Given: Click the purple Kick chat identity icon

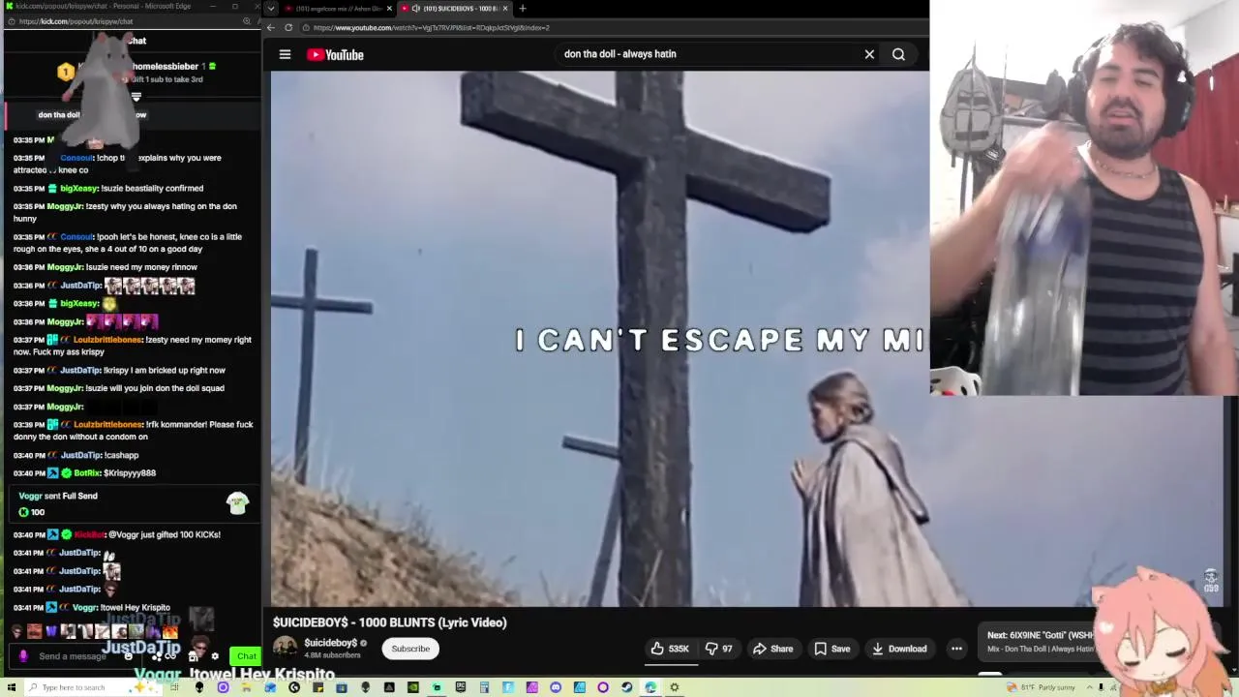Looking at the screenshot, I should coord(22,656).
